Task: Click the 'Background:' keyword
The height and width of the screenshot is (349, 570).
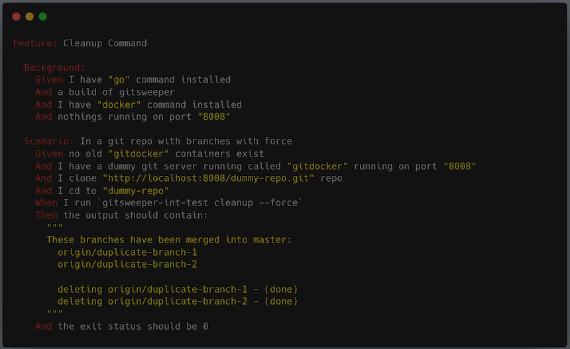Action: pyautogui.click(x=54, y=67)
